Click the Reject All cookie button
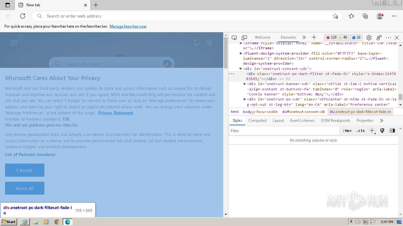The width and height of the screenshot is (403, 226). 25,188
